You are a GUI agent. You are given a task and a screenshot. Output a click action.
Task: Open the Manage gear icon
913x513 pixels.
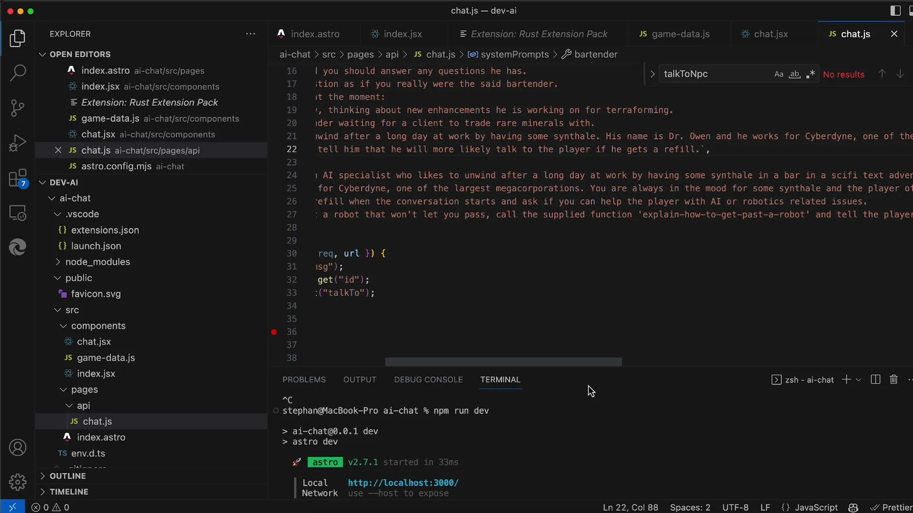click(x=18, y=482)
